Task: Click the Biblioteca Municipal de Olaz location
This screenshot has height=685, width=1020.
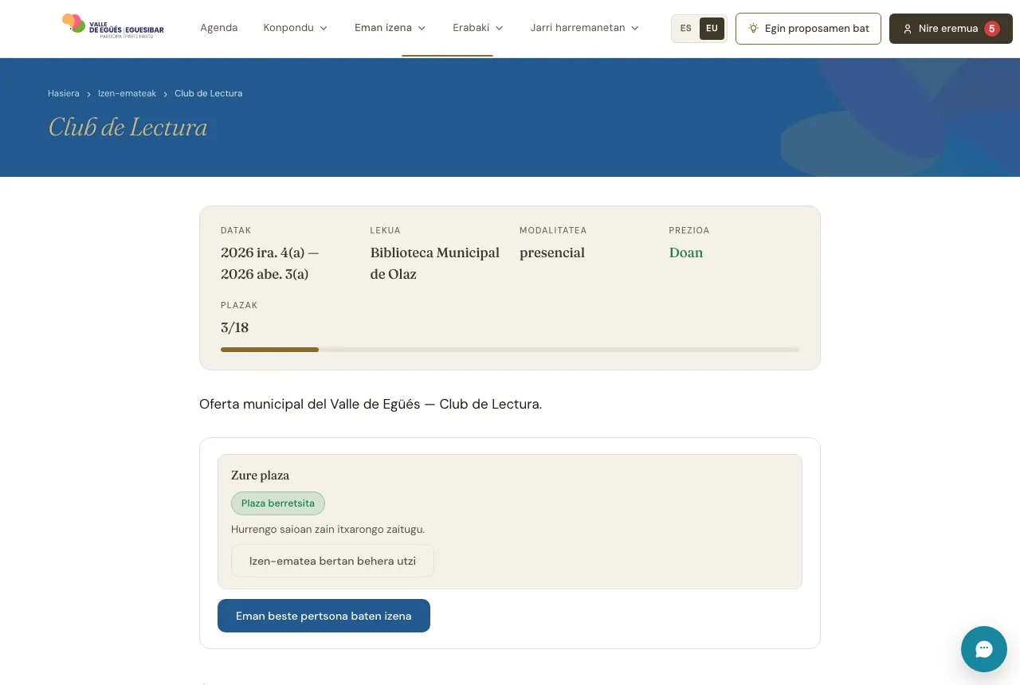Action: (x=435, y=264)
